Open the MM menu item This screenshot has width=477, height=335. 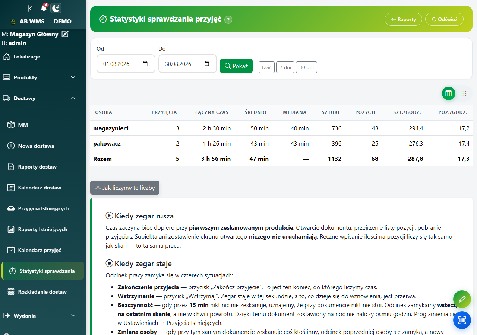[43, 125]
